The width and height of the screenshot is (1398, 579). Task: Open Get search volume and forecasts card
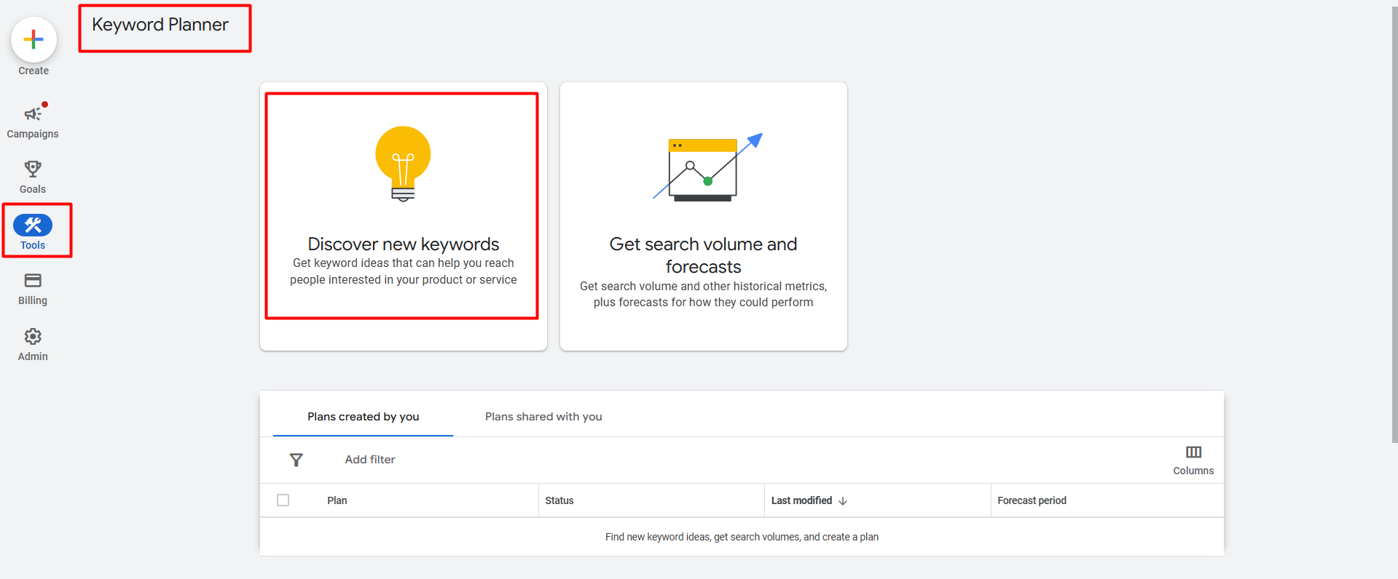(703, 255)
